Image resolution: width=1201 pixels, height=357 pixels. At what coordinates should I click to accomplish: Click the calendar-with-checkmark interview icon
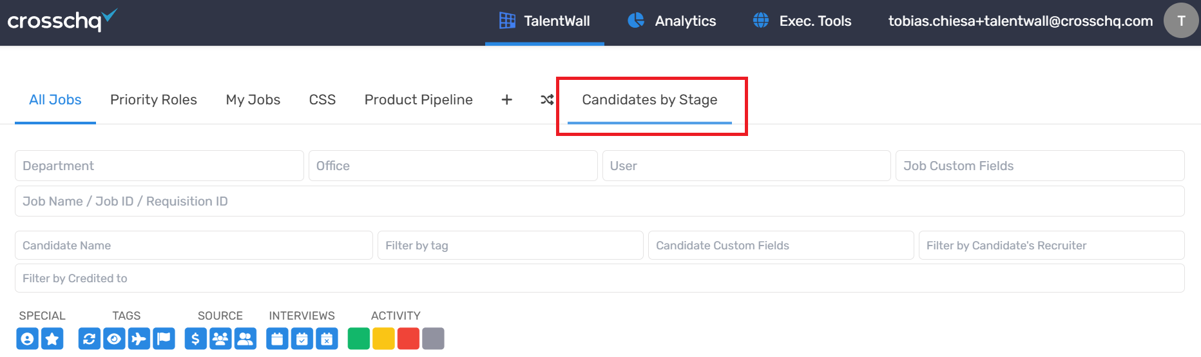[302, 338]
